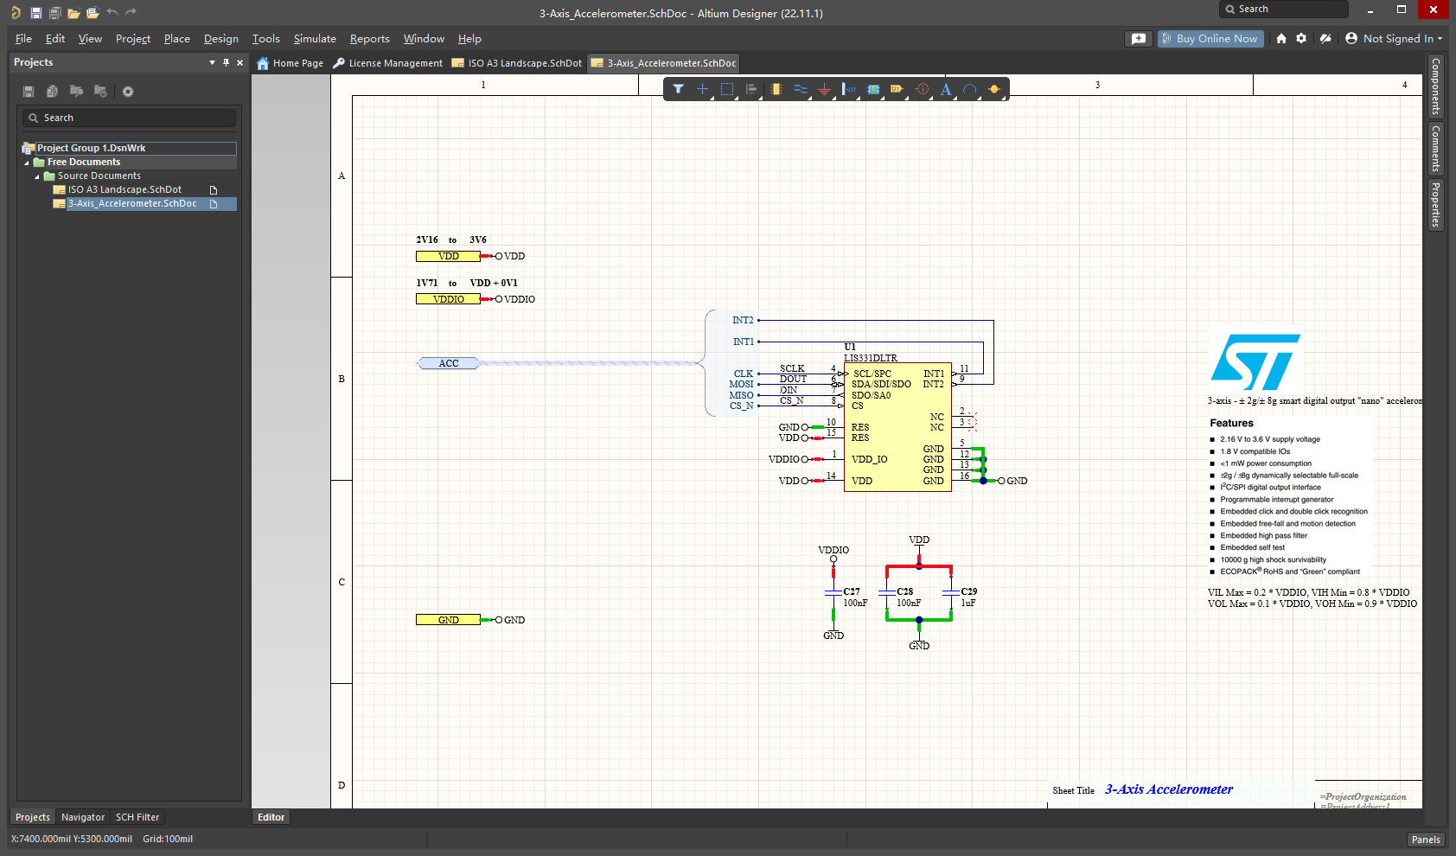The width and height of the screenshot is (1456, 856).
Task: Click the home icon in the top right
Action: point(1281,39)
